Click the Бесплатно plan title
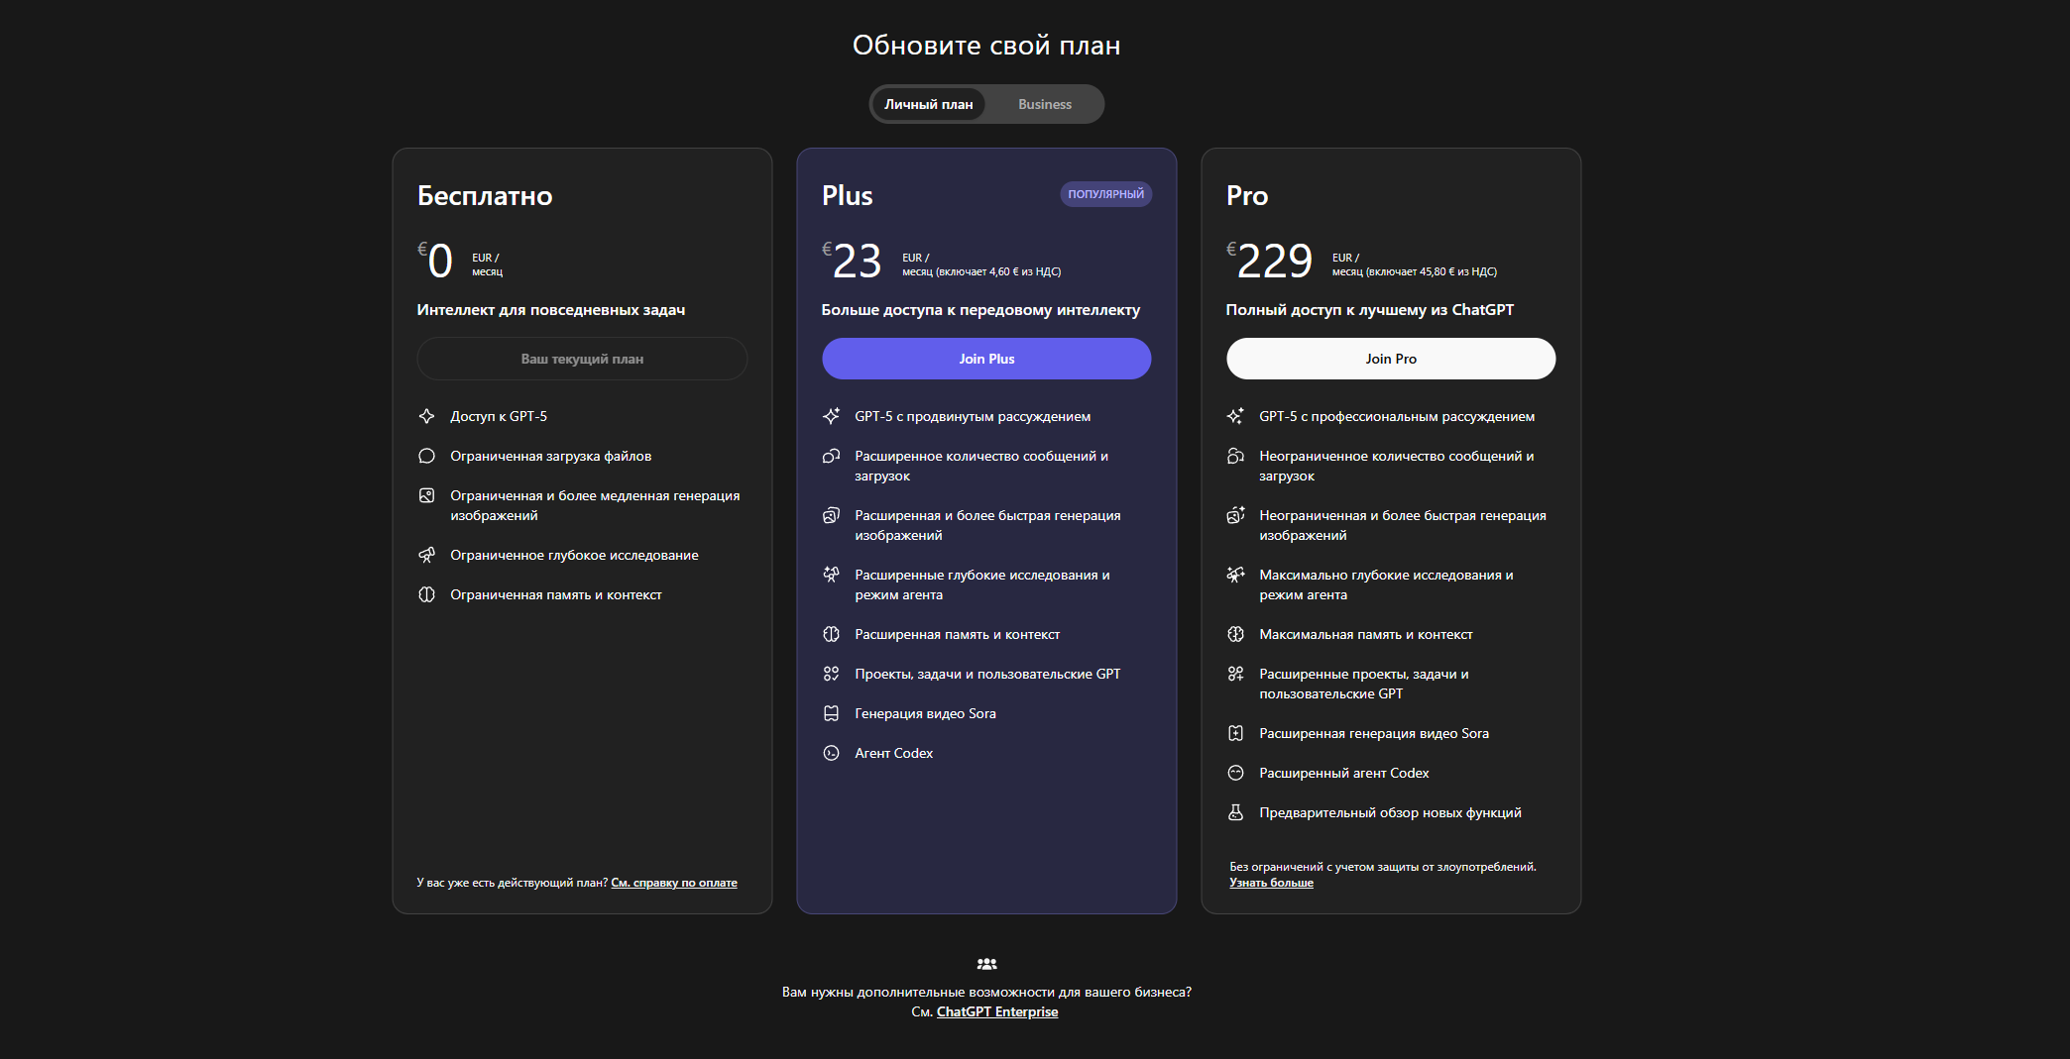Screen dimensions: 2070x1059 point(485,196)
